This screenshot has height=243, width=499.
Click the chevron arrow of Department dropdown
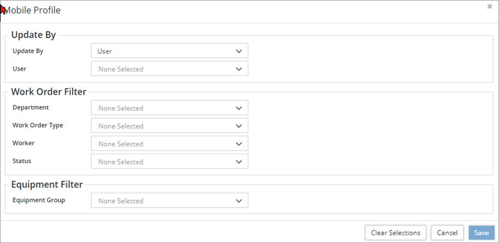(239, 109)
